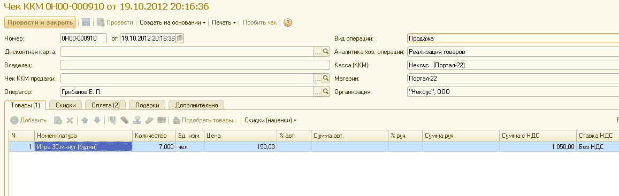
Task: Switch to the Подарки tab
Action: 147,105
